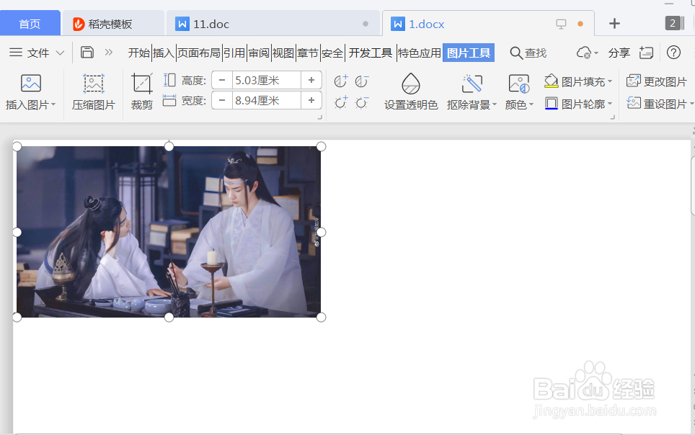695x435 pixels.
Task: Click the plus icon to add new tab
Action: [614, 24]
